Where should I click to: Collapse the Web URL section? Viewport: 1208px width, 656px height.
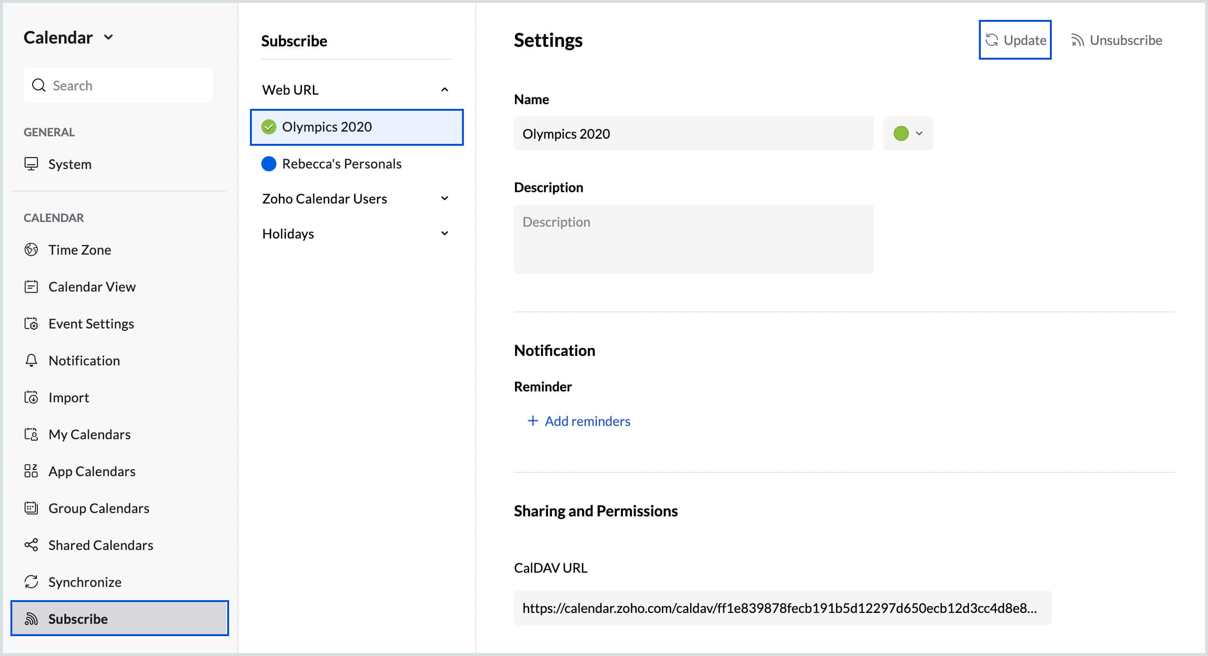444,89
